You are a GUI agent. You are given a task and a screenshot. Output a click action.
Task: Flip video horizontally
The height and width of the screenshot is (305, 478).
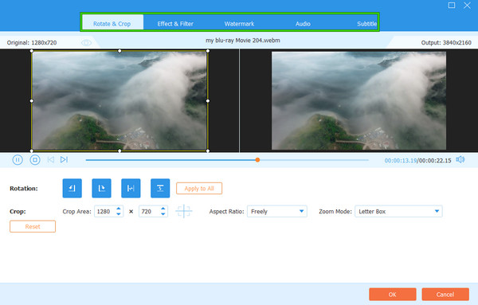coord(131,188)
